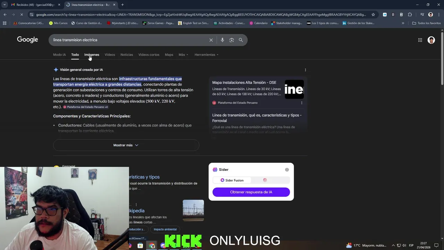Open English Test on Sim bookmark
The image size is (444, 250).
[x=193, y=23]
